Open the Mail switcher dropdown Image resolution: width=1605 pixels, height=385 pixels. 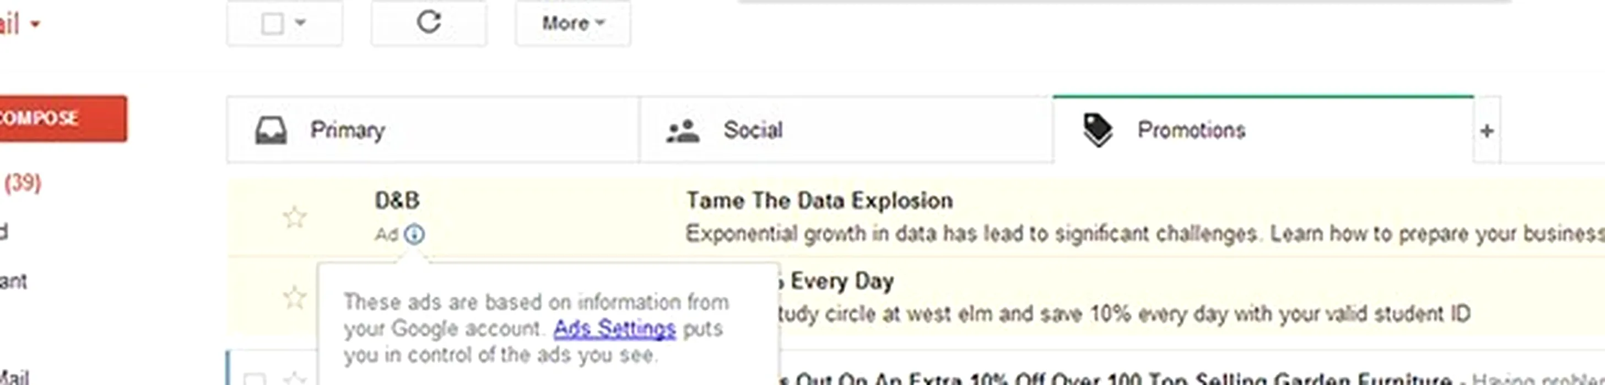(x=35, y=25)
